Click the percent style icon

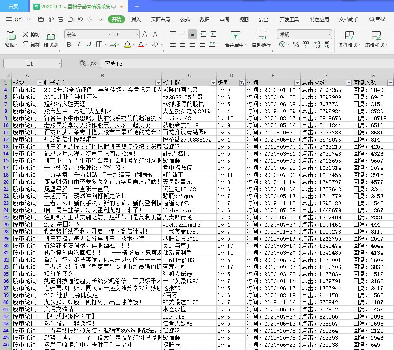click(296, 45)
